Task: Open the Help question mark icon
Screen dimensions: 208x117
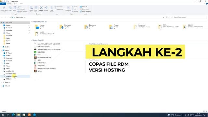Action: [x=207, y=4]
